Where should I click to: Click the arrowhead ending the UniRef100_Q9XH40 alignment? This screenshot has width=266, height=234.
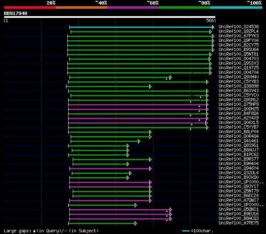[171, 78]
